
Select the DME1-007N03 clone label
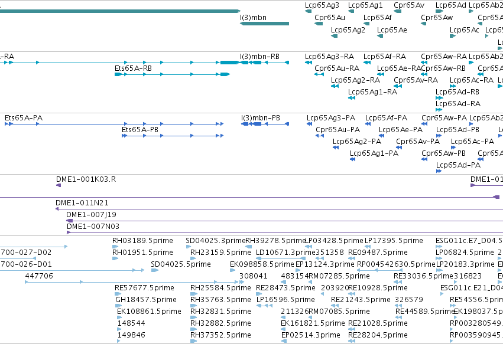click(x=93, y=227)
